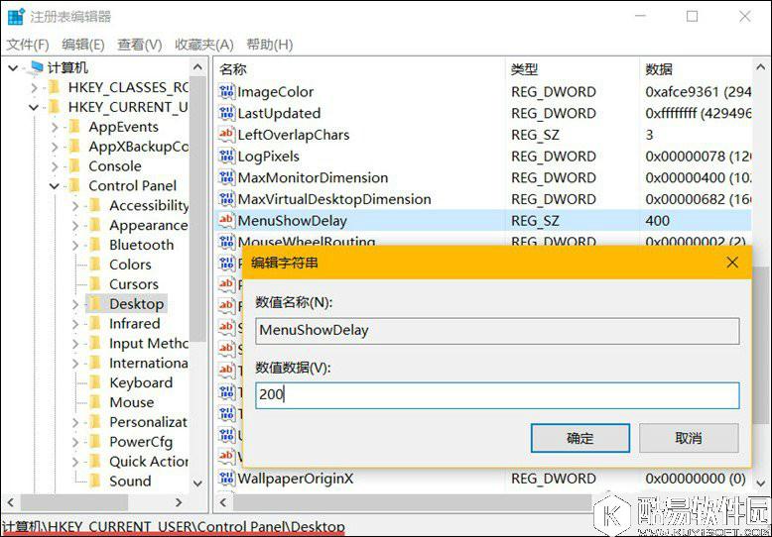
Task: Click the Sound folder icon
Action: coord(95,481)
